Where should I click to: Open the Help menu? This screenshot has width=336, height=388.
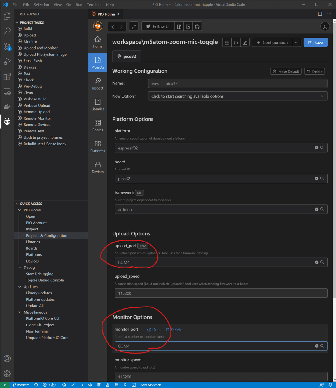coord(110,5)
